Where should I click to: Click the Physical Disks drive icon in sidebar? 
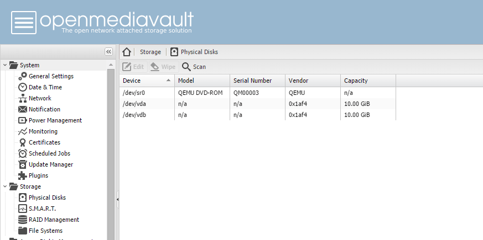pyautogui.click(x=23, y=198)
